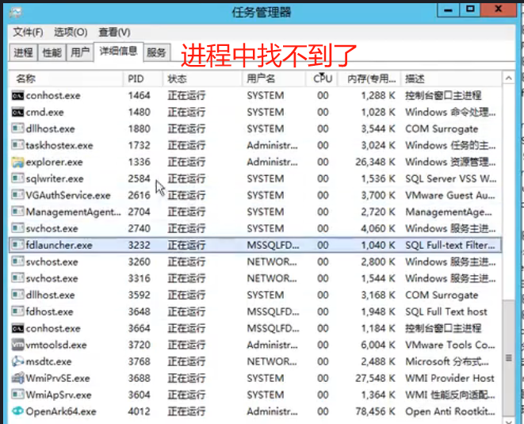Select the OpenArk64.exe process name

[61, 411]
